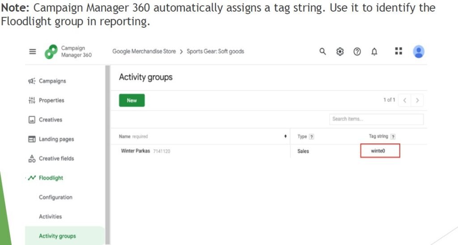Image resolution: width=458 pixels, height=245 pixels.
Task: Open the Landing pages section
Action: (x=56, y=139)
